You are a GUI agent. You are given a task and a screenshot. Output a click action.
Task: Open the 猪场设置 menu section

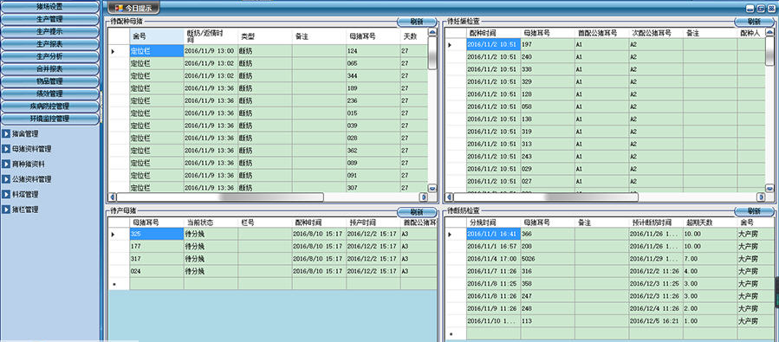point(49,7)
